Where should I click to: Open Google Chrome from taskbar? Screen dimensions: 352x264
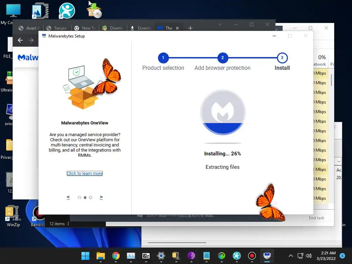pos(115,256)
